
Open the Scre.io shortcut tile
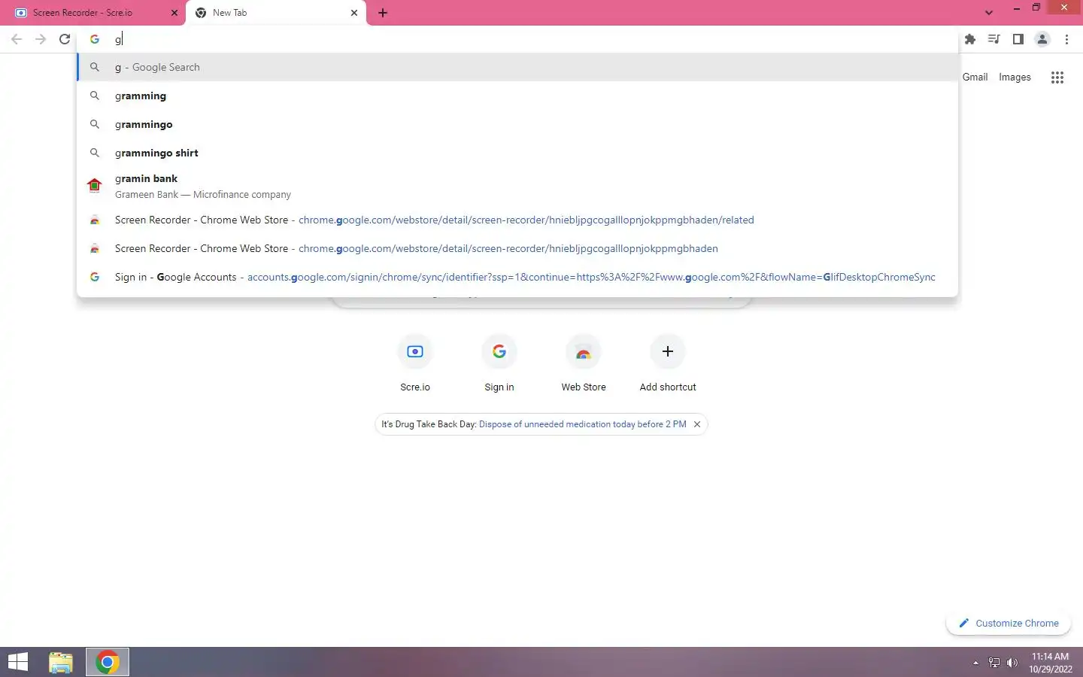[x=415, y=364]
